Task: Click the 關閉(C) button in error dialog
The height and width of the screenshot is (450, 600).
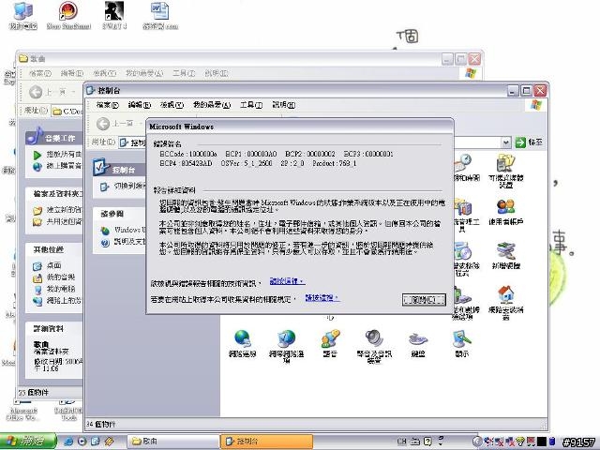Action: tap(424, 300)
